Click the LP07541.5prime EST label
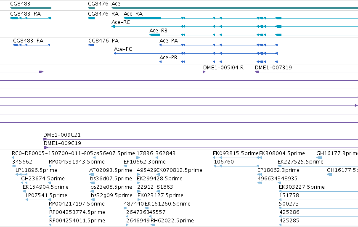The height and width of the screenshot is (227, 358). pos(46,195)
